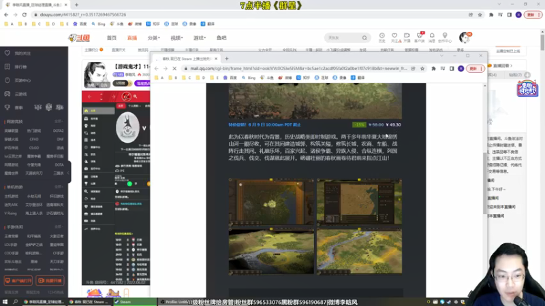This screenshot has width=545, height=306.
Task: Open the CS:GO category link in sidebar
Action: click(x=34, y=148)
